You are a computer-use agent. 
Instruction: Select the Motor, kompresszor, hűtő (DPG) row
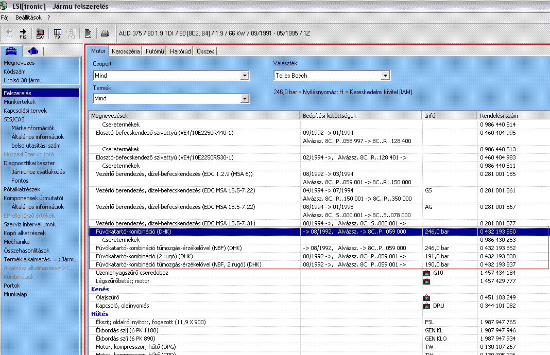coord(319,347)
